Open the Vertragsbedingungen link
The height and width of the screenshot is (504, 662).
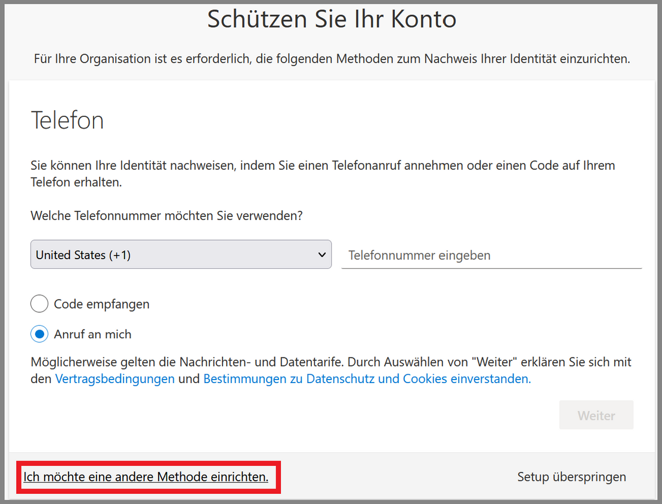point(115,379)
